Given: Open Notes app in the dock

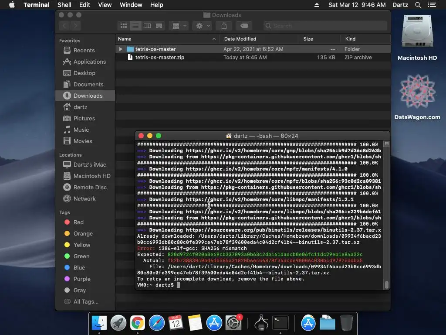Looking at the screenshot, I should coord(195,323).
